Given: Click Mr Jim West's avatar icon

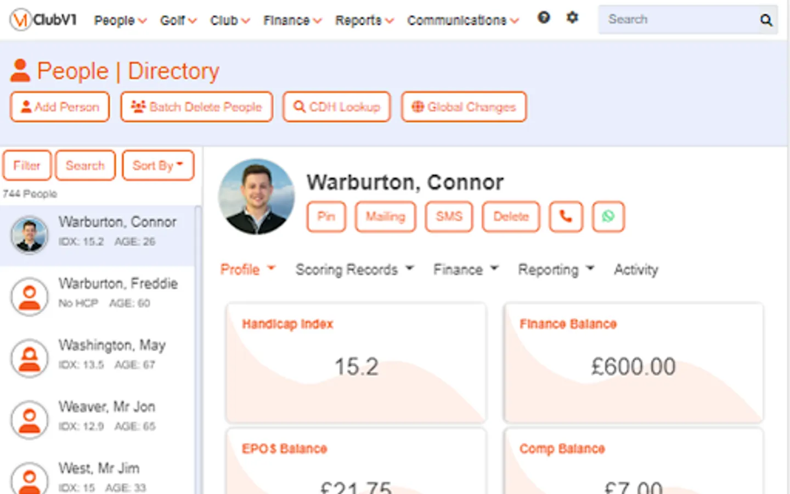Looking at the screenshot, I should click(30, 479).
